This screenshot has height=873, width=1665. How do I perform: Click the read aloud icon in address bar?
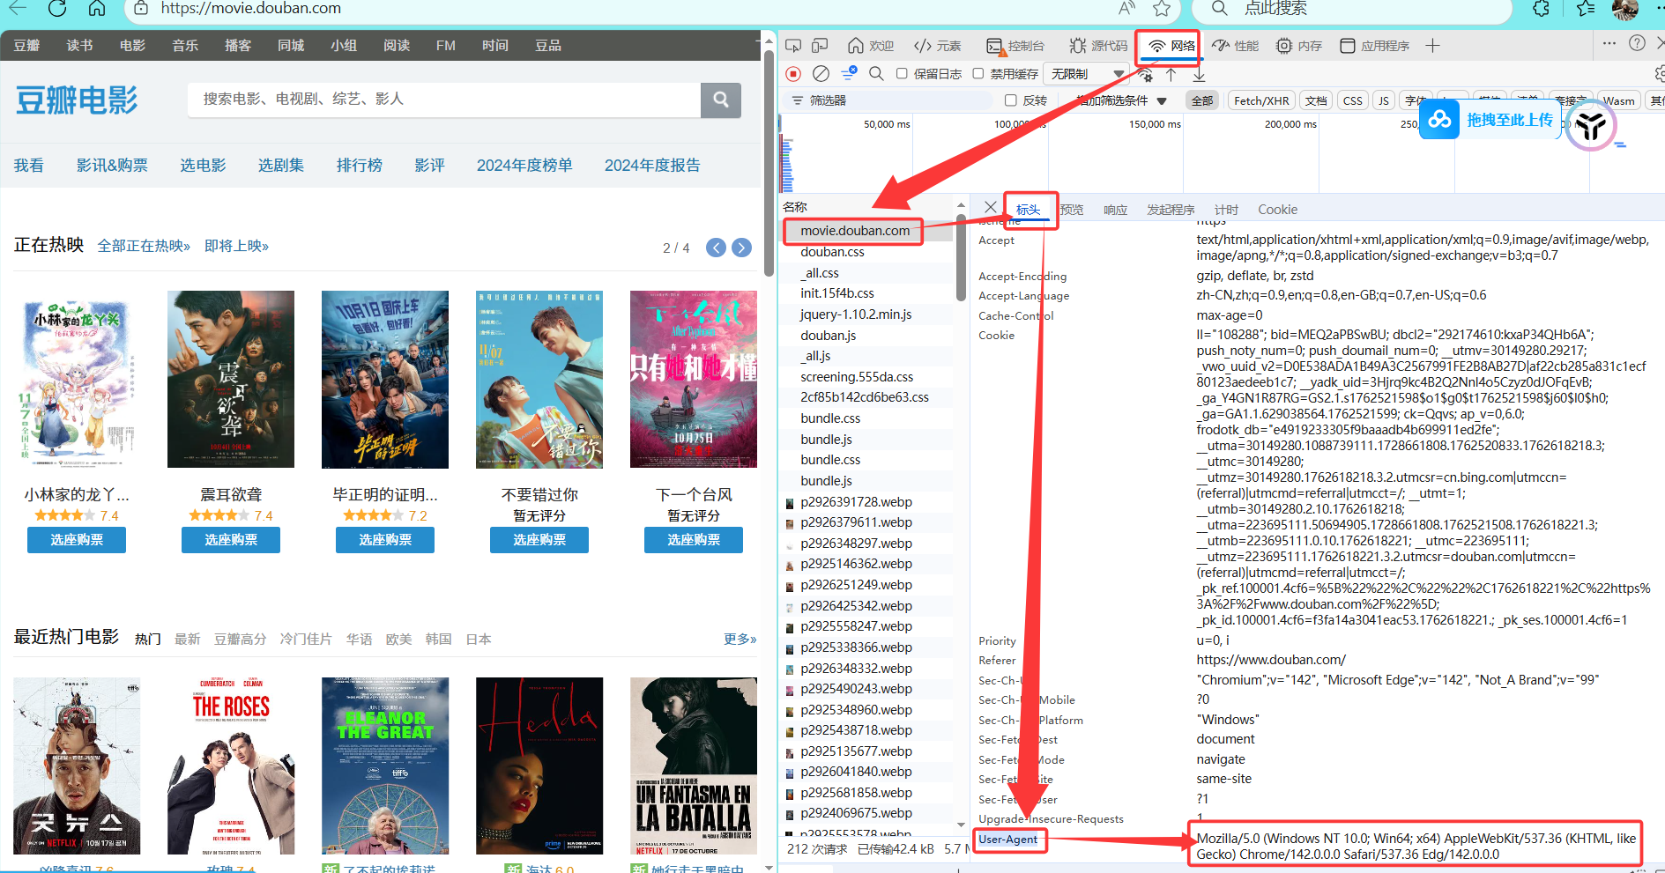coord(1126,9)
